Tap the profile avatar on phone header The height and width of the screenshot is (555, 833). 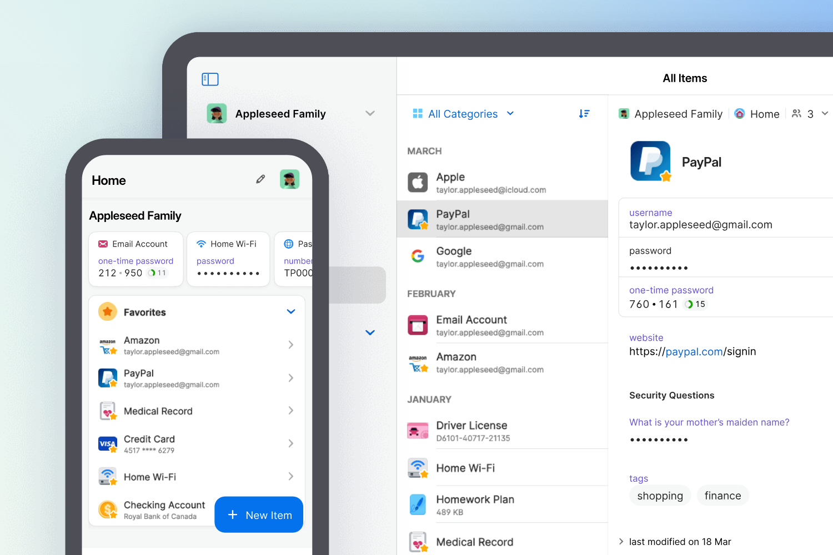tap(289, 179)
